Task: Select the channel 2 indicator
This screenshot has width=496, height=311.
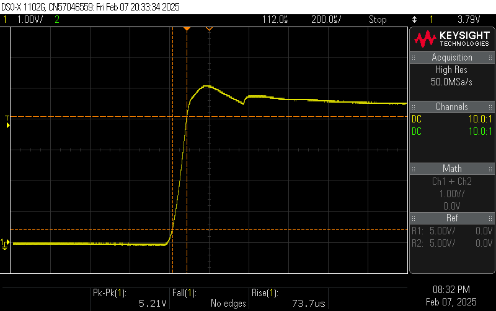Action: pos(57,20)
